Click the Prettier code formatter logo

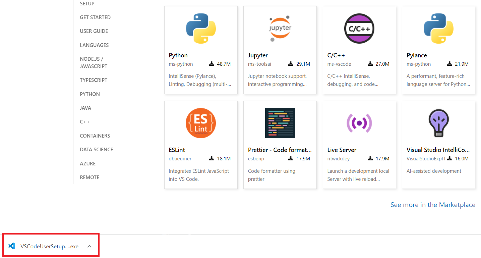coord(280,123)
